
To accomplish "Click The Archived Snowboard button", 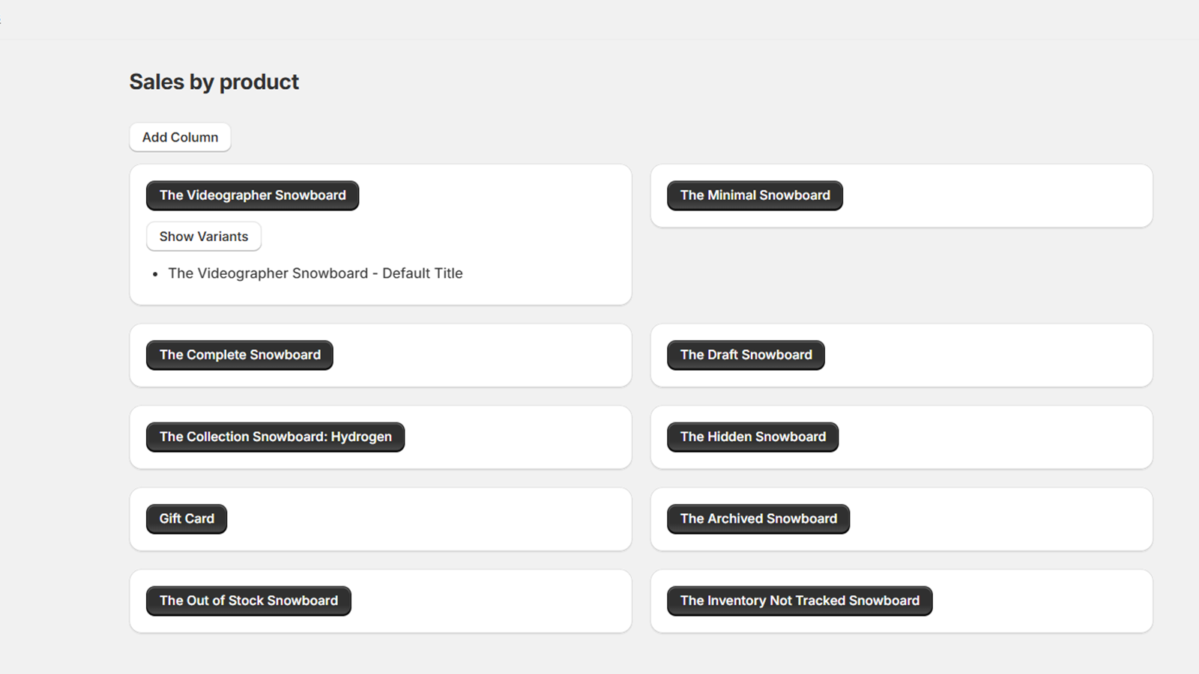I will (758, 519).
